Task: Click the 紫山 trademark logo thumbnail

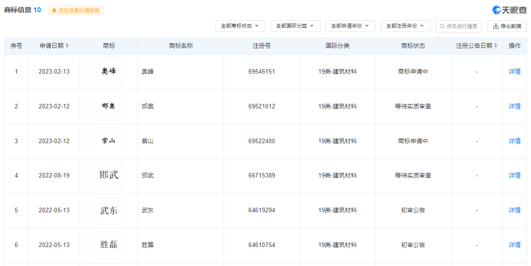Action: coord(109,141)
